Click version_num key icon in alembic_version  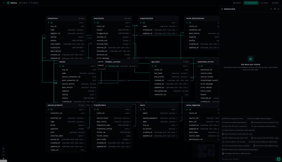(106, 66)
